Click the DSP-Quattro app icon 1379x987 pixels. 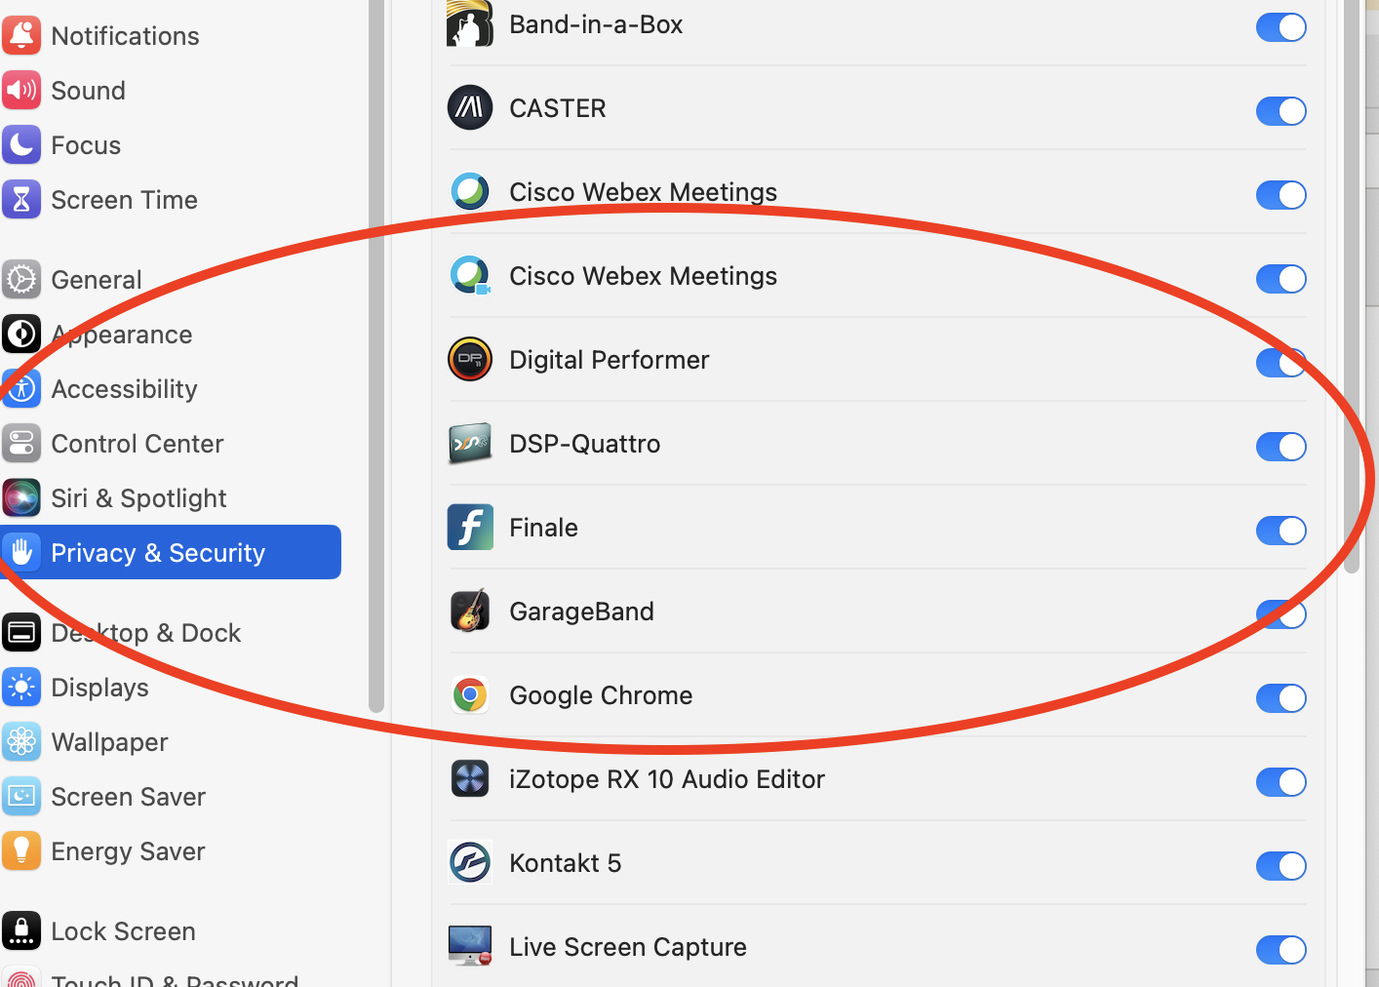pyautogui.click(x=470, y=443)
